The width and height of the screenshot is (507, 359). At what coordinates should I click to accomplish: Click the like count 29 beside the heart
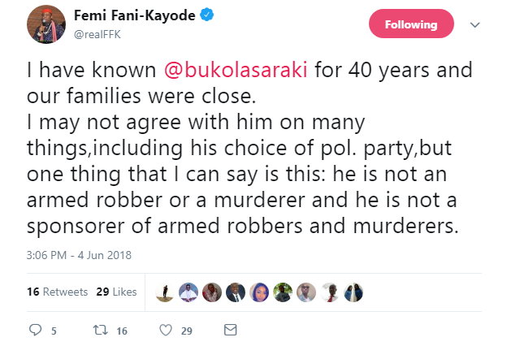click(185, 331)
